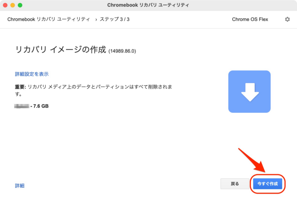
Task: Click the Chromebook リカバリ ユーティリティ breadcrumb
Action: [x=49, y=19]
